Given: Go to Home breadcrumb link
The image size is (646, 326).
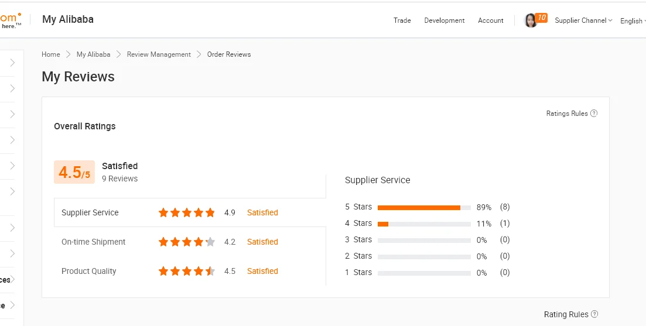Looking at the screenshot, I should (x=51, y=54).
